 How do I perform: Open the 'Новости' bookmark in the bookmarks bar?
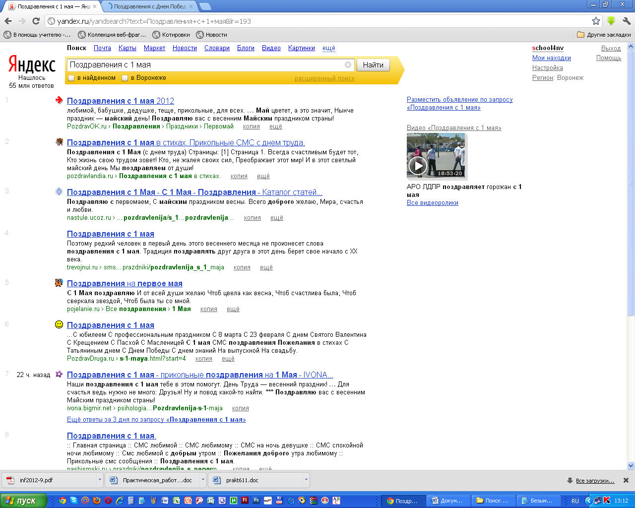point(211,35)
